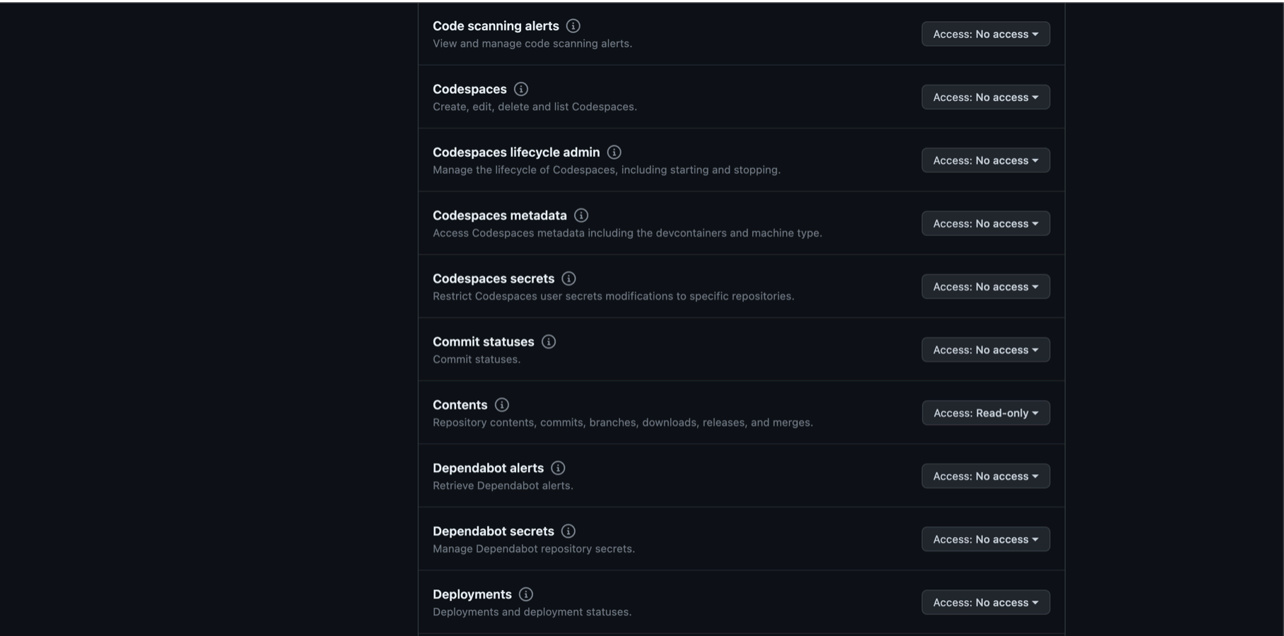
Task: Open the Contents Read-only access dropdown
Action: click(986, 413)
